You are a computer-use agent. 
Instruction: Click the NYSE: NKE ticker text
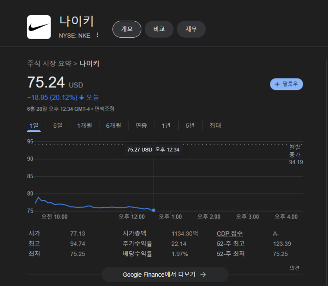point(75,36)
